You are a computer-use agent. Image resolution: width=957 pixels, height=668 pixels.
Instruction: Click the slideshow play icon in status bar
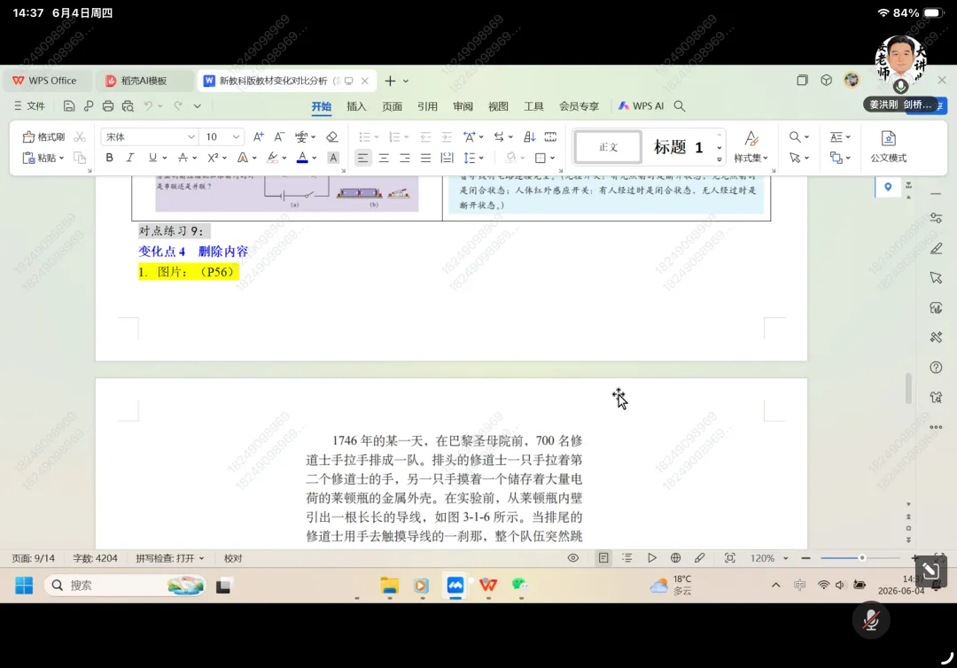(652, 557)
